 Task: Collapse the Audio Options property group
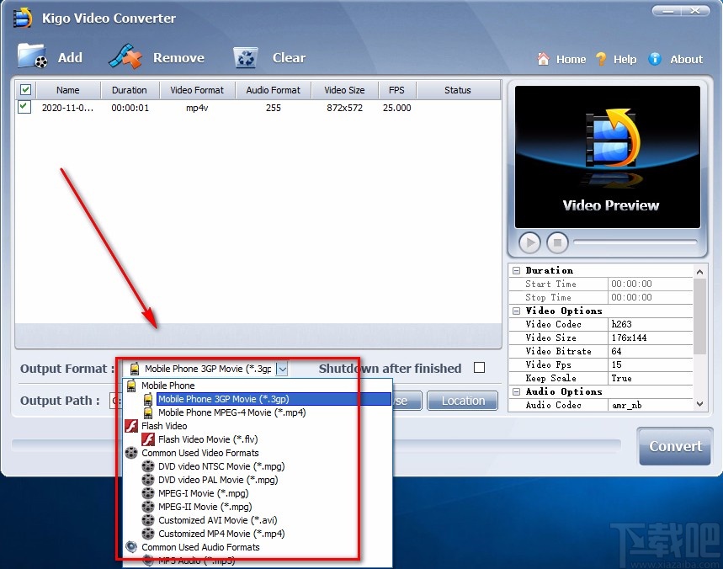[517, 392]
